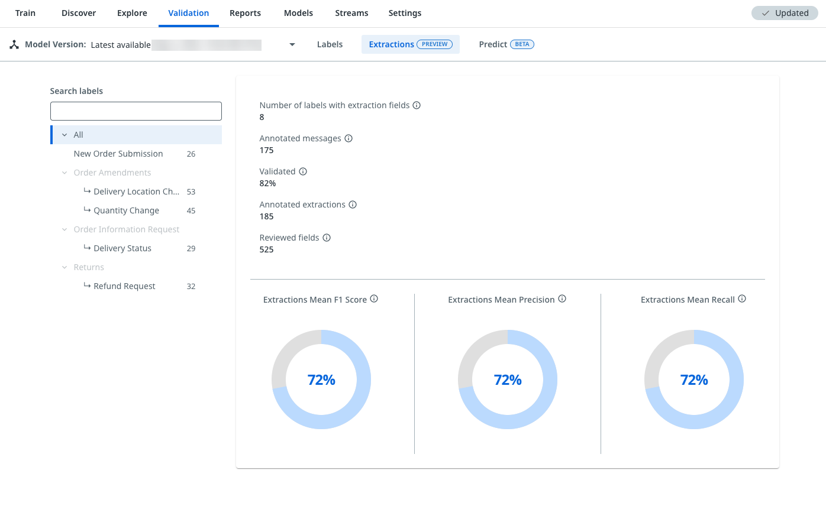
Task: Collapse the All labels tree node
Action: (x=65, y=134)
